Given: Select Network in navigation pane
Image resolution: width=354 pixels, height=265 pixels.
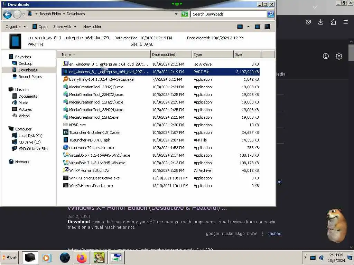Looking at the screenshot, I should [x=22, y=162].
